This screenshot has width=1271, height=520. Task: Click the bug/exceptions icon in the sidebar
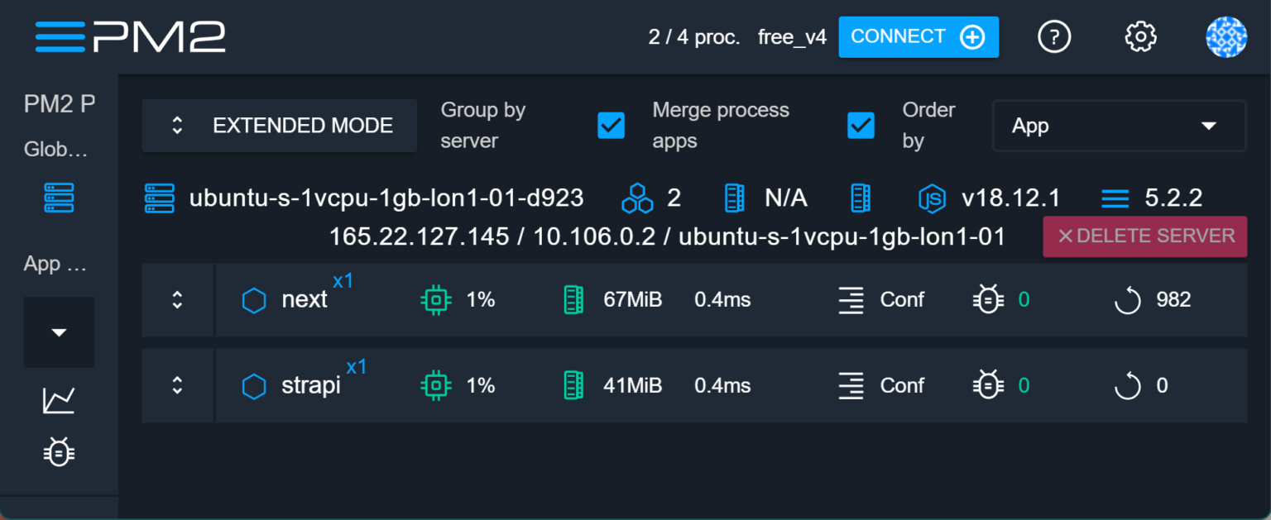59,451
